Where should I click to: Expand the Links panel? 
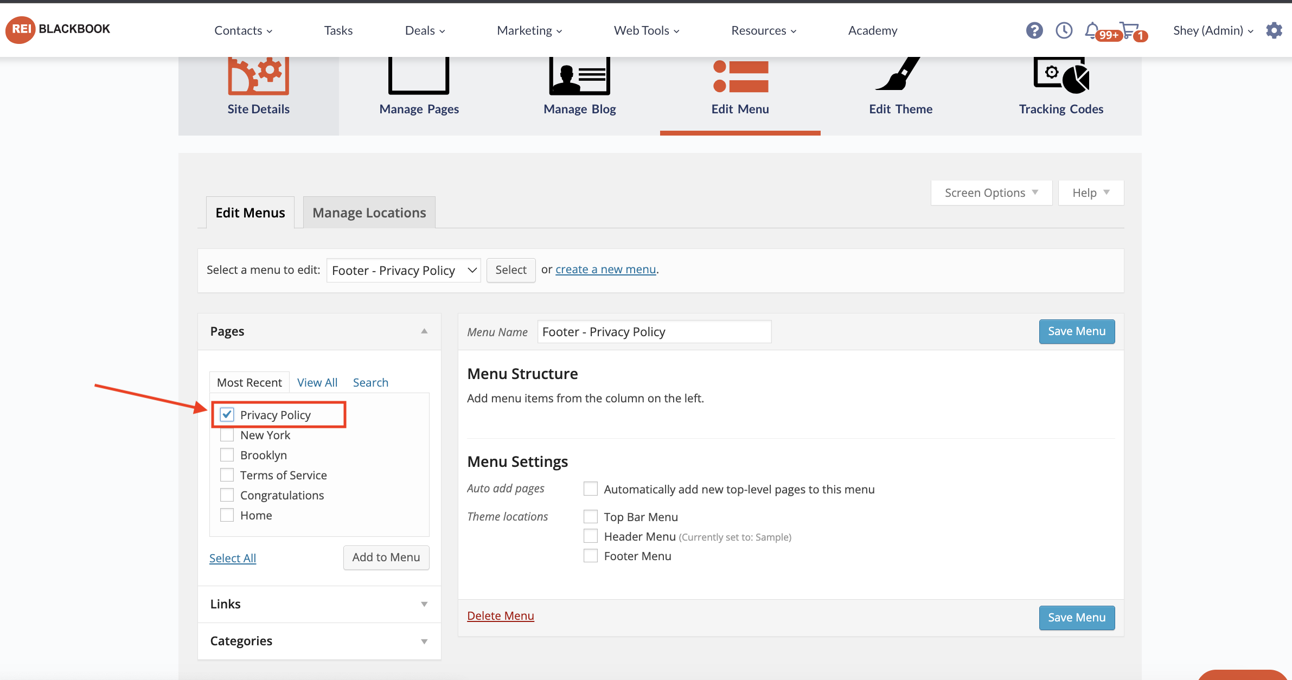click(x=424, y=604)
